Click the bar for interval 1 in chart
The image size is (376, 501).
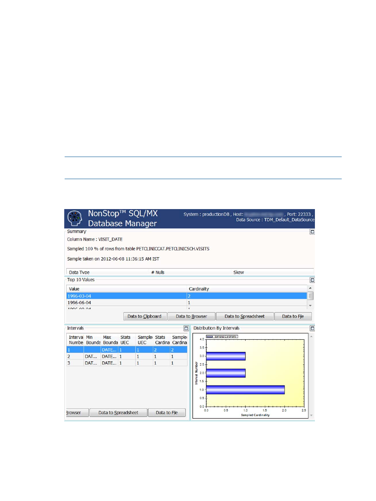[245, 390]
